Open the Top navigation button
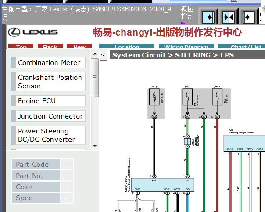Screen dimensions: 265x212 click(21, 46)
